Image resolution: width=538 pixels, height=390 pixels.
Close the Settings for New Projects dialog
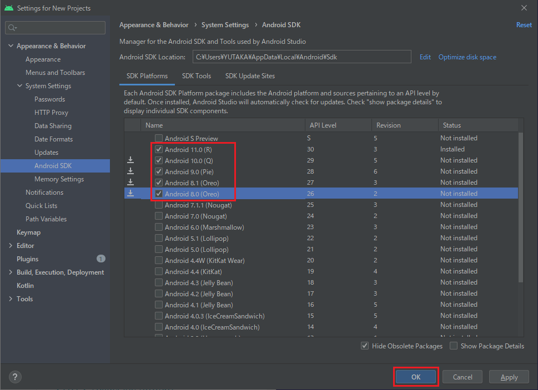(524, 8)
